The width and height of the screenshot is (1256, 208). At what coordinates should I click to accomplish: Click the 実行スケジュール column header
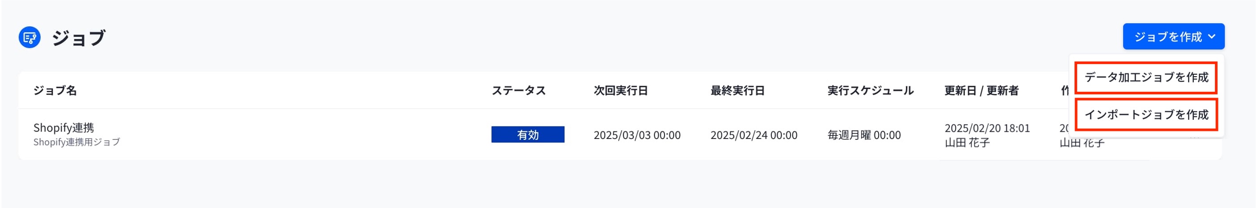tap(870, 91)
